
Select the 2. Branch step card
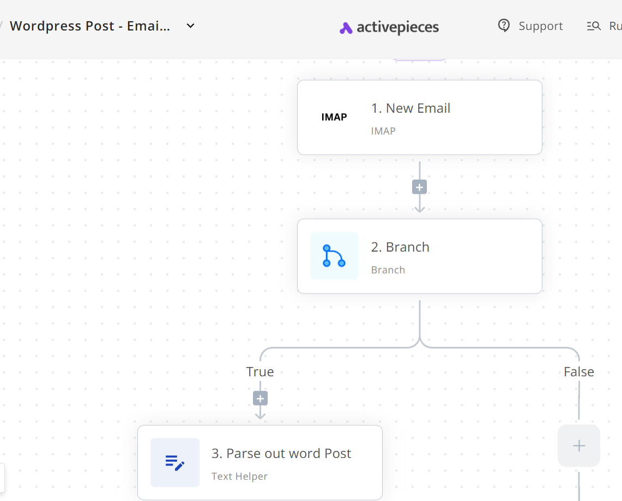click(x=420, y=256)
